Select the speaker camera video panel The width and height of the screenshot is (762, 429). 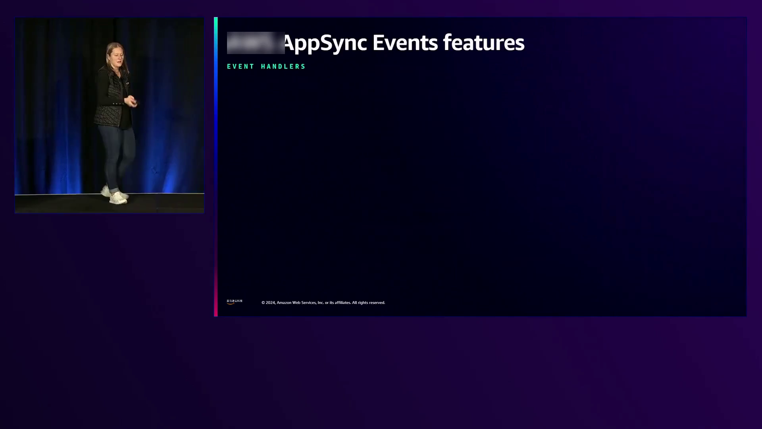click(110, 115)
